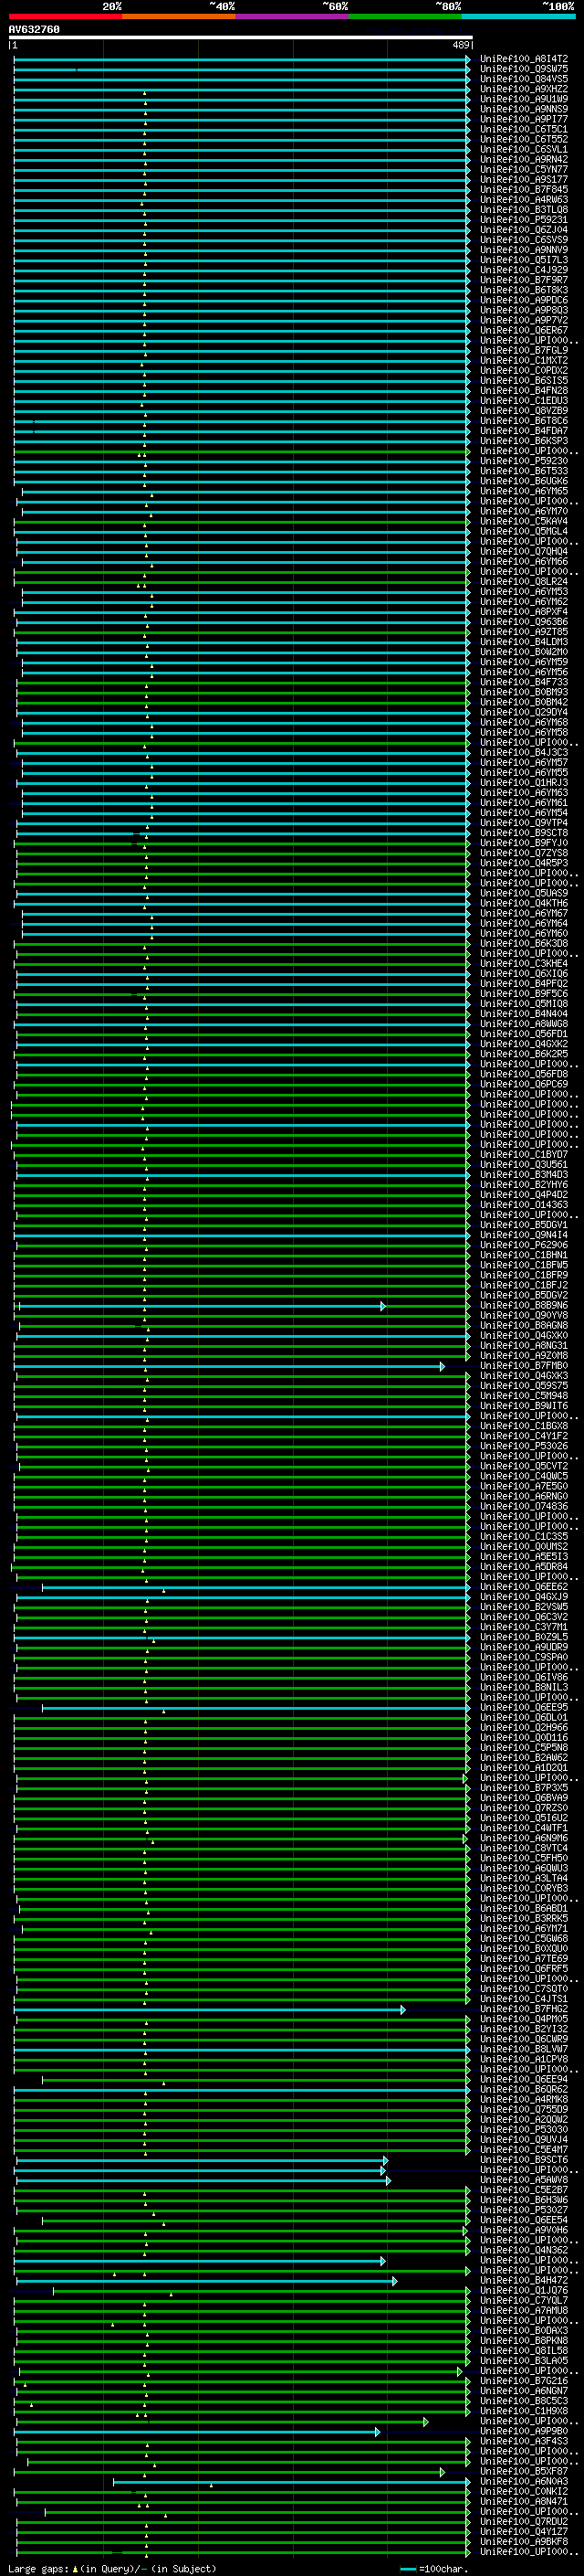Select the UniRef100_B0Z9L5 label

pos(523,1637)
